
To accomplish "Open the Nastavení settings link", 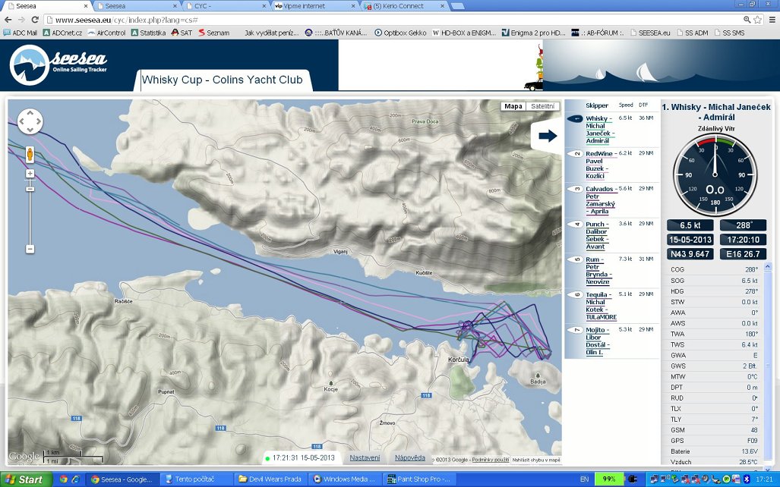I will click(365, 457).
